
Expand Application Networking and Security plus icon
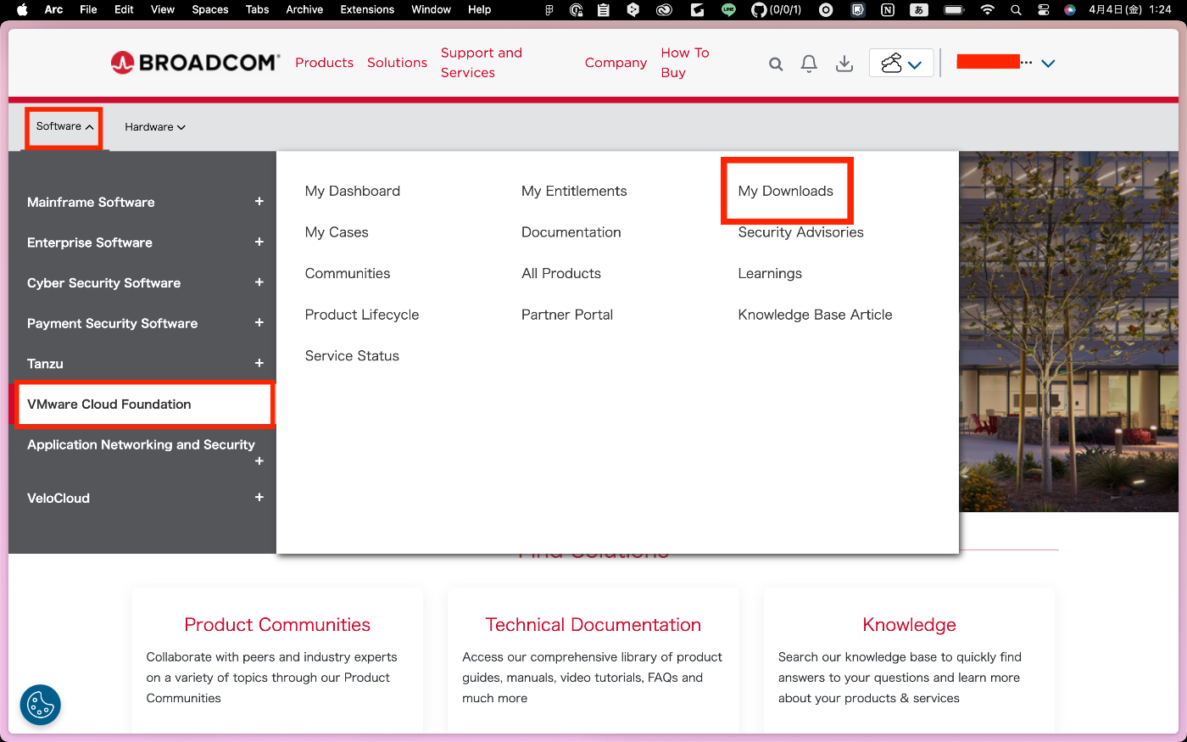coord(259,461)
